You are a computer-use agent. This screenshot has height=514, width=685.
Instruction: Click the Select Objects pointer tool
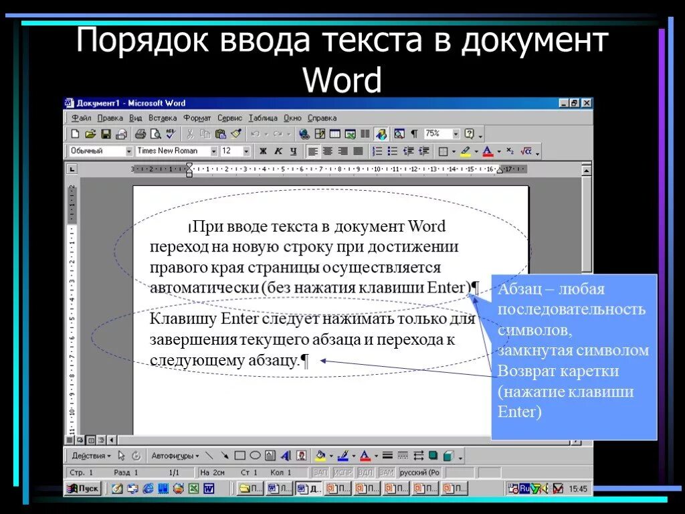(x=122, y=456)
